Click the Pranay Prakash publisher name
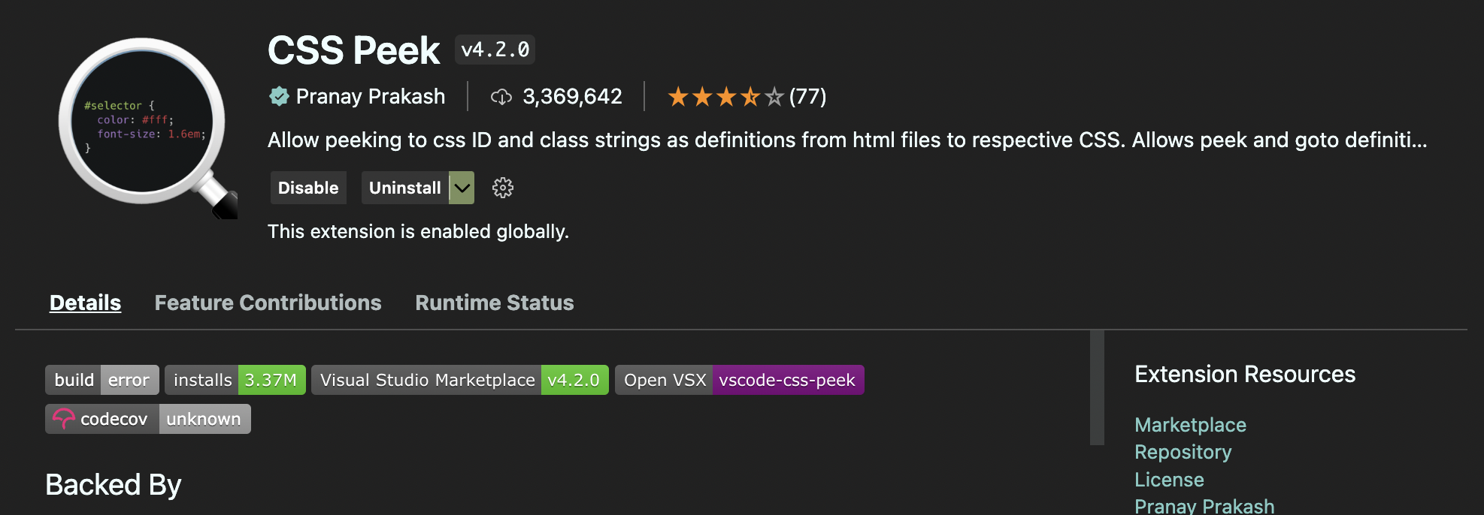 370,97
